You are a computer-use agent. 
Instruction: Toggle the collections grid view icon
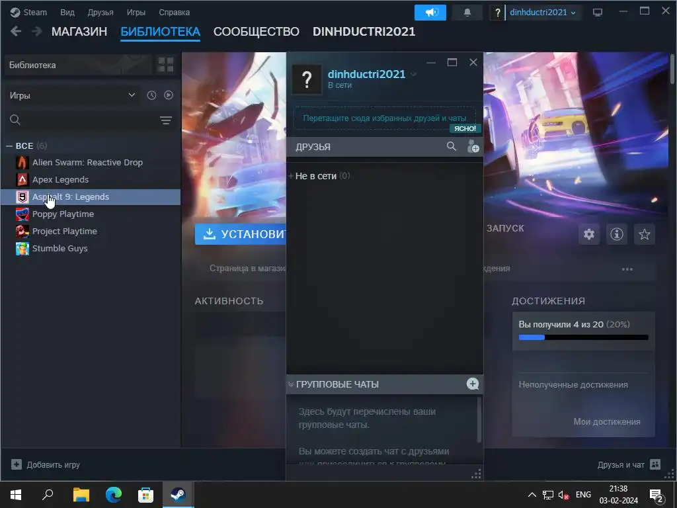point(166,65)
